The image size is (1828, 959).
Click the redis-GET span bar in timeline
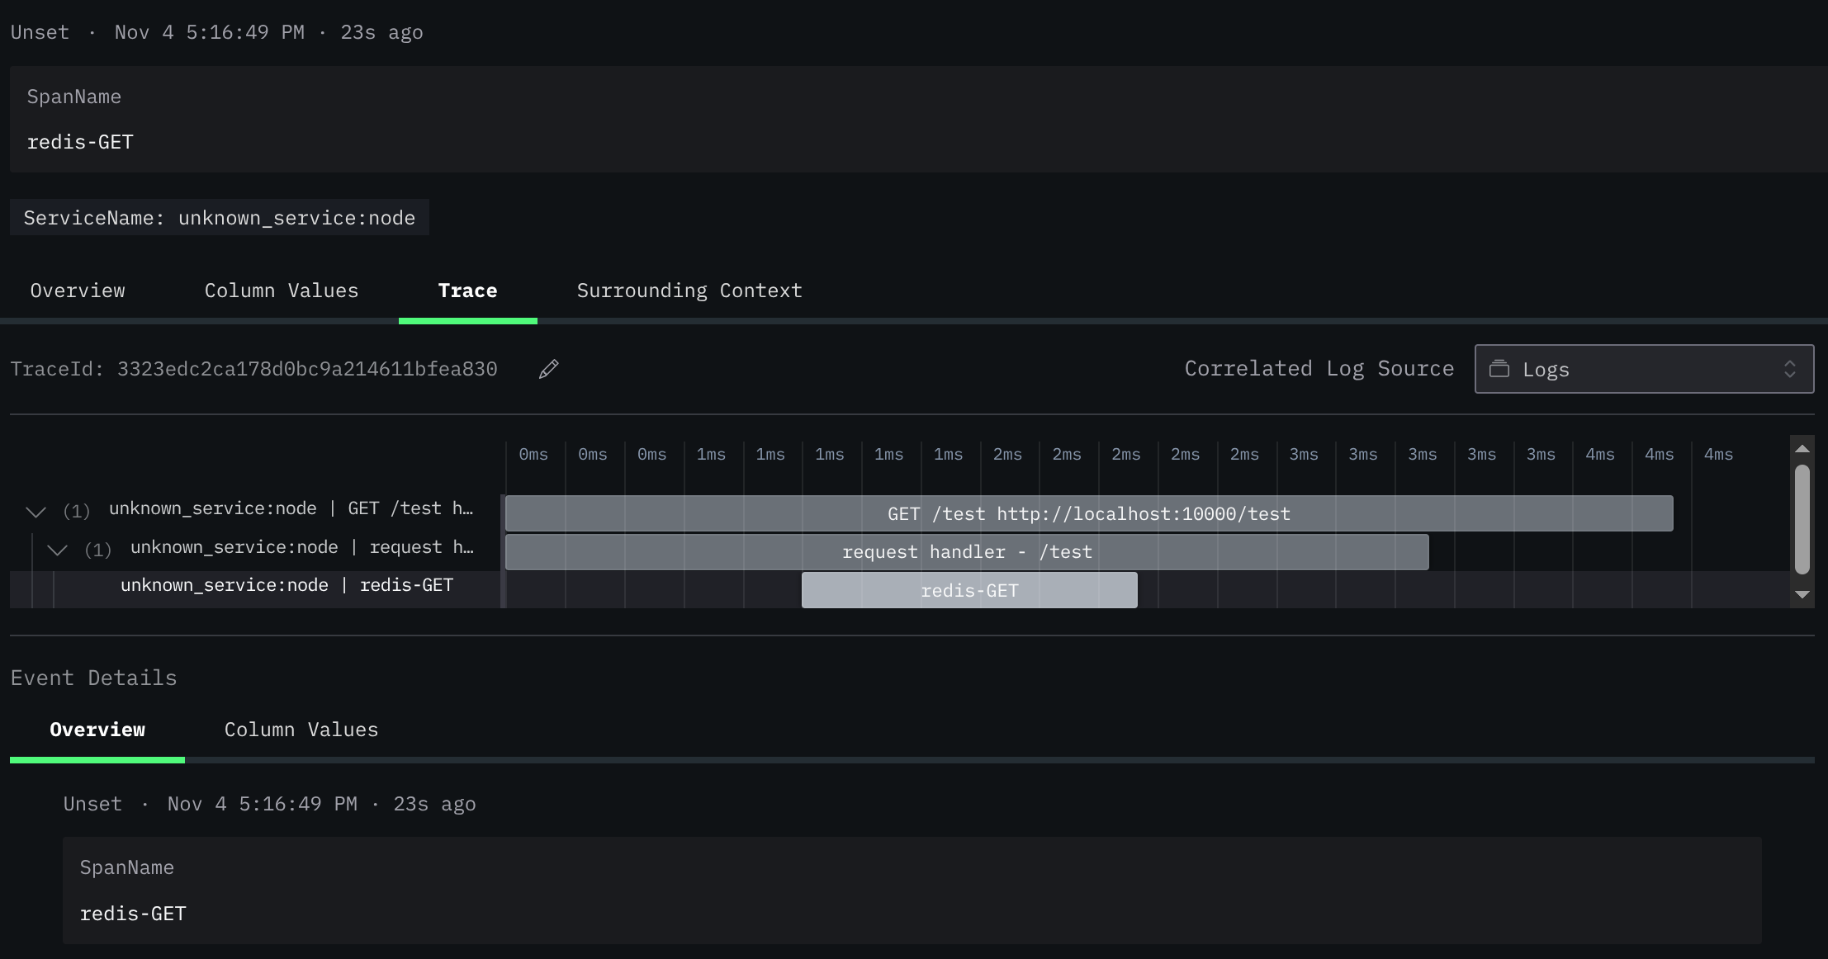click(x=968, y=591)
